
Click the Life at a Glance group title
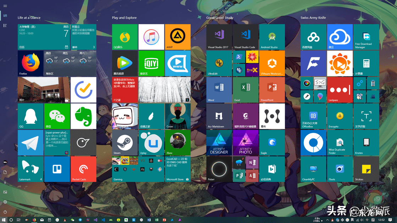pyautogui.click(x=29, y=18)
